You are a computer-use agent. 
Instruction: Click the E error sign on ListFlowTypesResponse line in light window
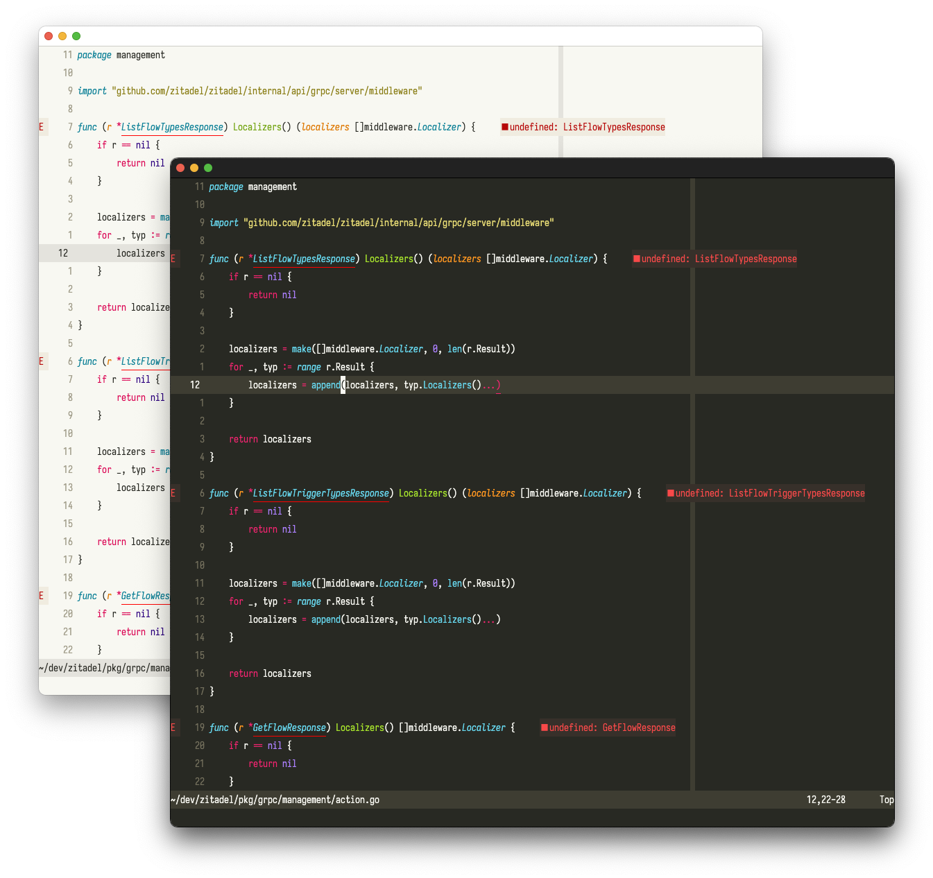(42, 127)
